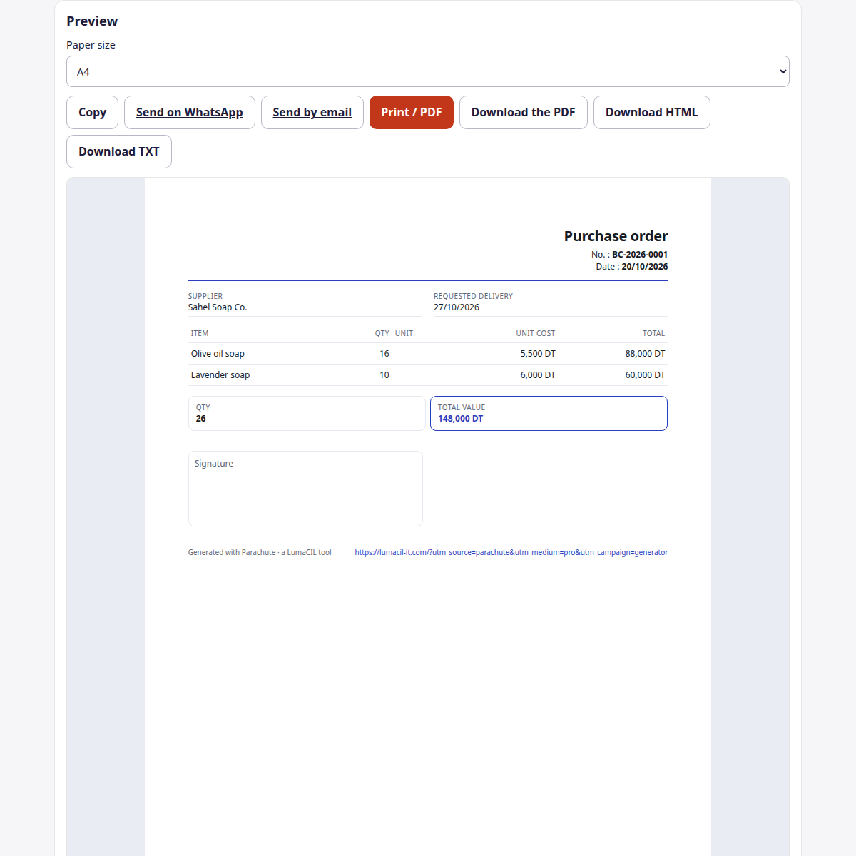Click the REQUESTED DELIVERY label
The image size is (856, 856).
tap(473, 296)
